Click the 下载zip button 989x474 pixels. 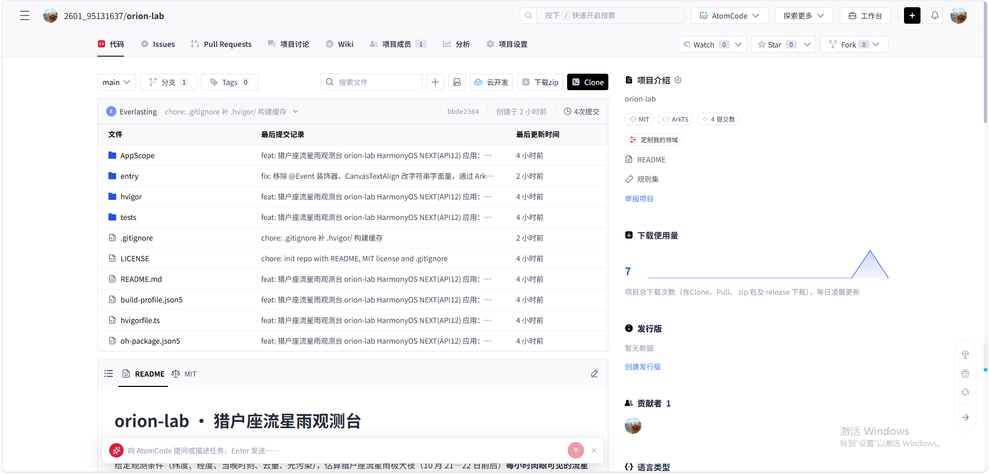click(x=540, y=82)
